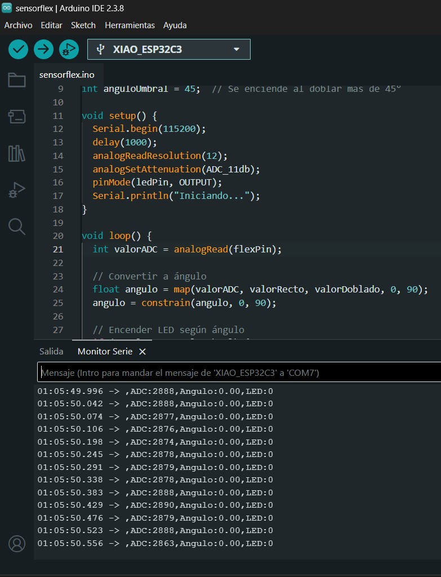This screenshot has width=441, height=577.
Task: Expand board list via the dropdown arrow
Action: (x=237, y=50)
